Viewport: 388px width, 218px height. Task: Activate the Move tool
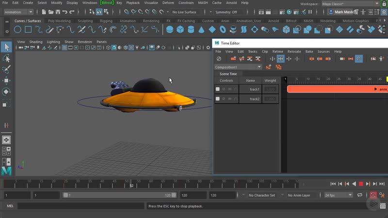pyautogui.click(x=6, y=80)
